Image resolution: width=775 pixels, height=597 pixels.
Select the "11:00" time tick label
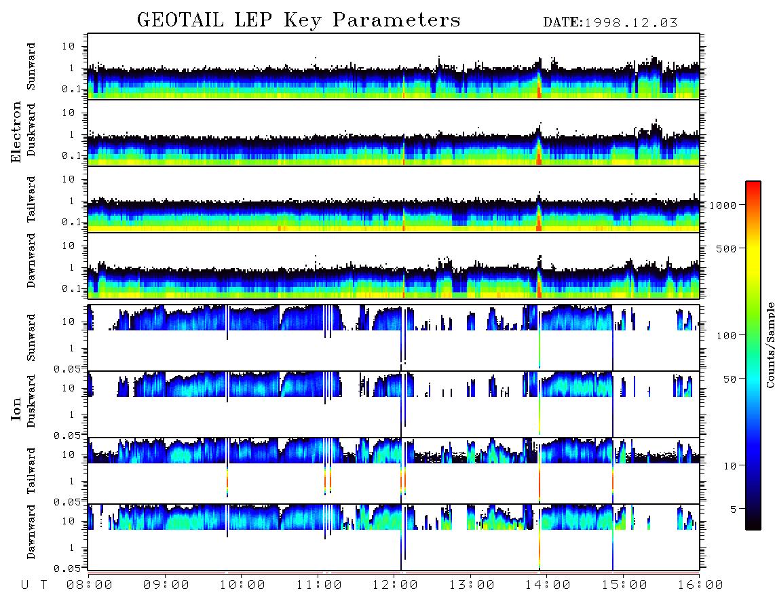point(319,585)
